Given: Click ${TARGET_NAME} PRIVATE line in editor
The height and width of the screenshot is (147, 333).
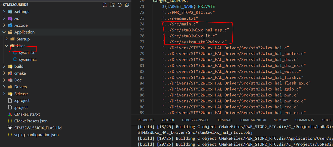Looking at the screenshot, I should 189,7.
